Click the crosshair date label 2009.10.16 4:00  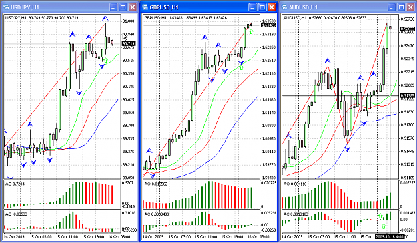[x=390, y=236]
